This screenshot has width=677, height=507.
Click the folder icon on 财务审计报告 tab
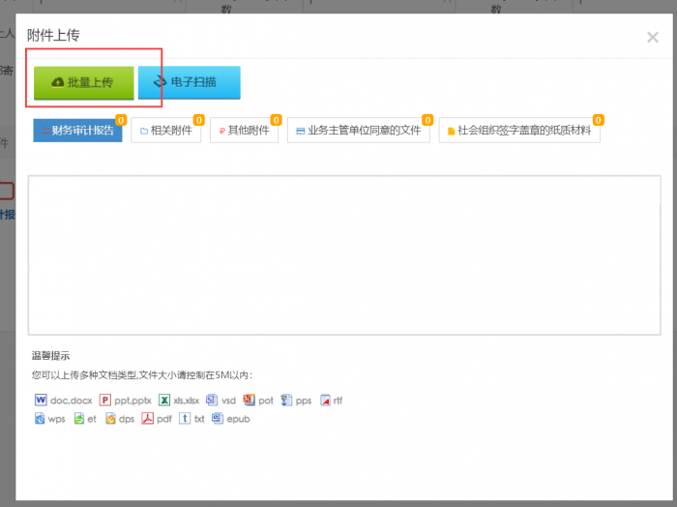click(x=45, y=131)
